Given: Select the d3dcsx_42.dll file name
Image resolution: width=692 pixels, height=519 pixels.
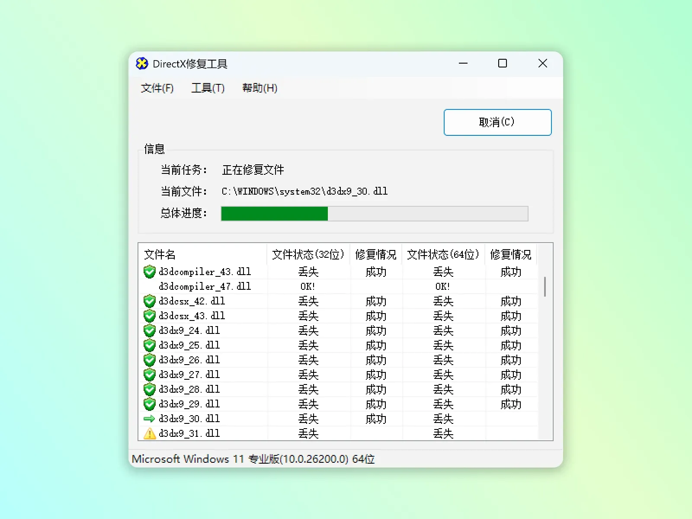Looking at the screenshot, I should (192, 301).
